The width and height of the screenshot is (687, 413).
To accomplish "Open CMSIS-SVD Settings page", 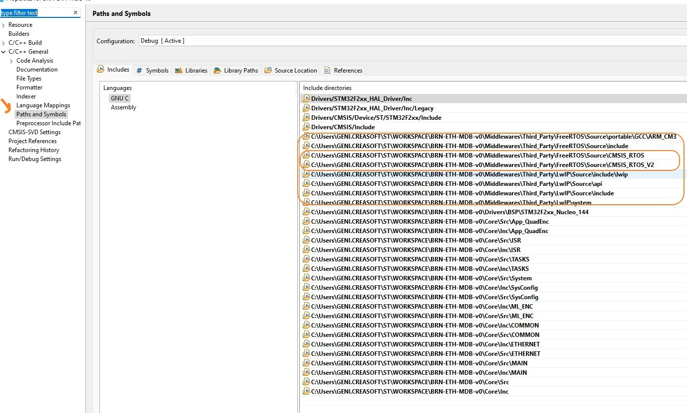I will click(x=34, y=132).
